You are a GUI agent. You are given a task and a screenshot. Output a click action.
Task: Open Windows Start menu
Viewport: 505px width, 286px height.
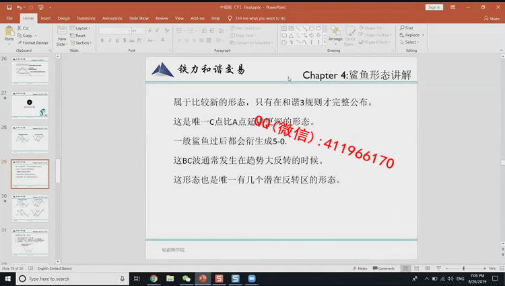click(x=7, y=279)
